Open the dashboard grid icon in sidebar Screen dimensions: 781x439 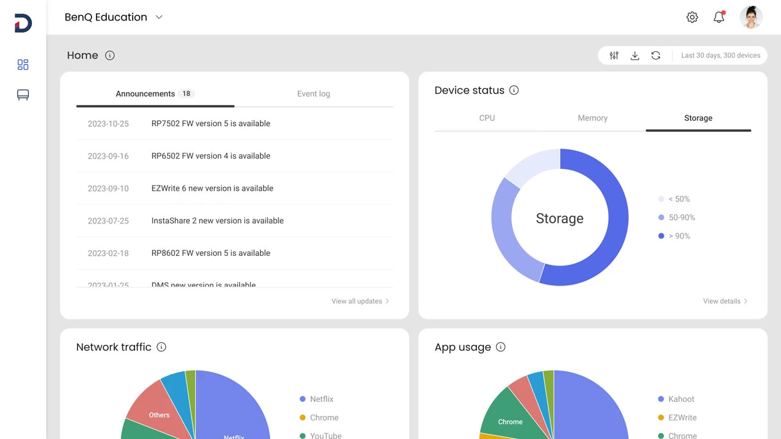[23, 65]
